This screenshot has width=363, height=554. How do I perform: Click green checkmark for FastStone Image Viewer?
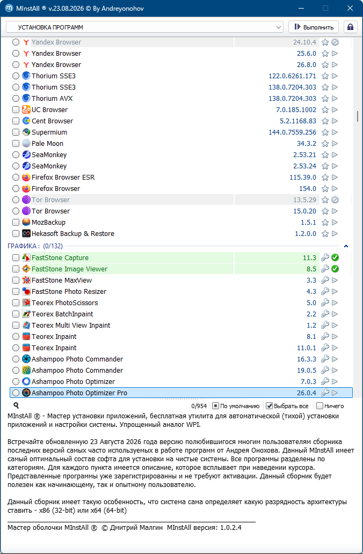coord(335,269)
